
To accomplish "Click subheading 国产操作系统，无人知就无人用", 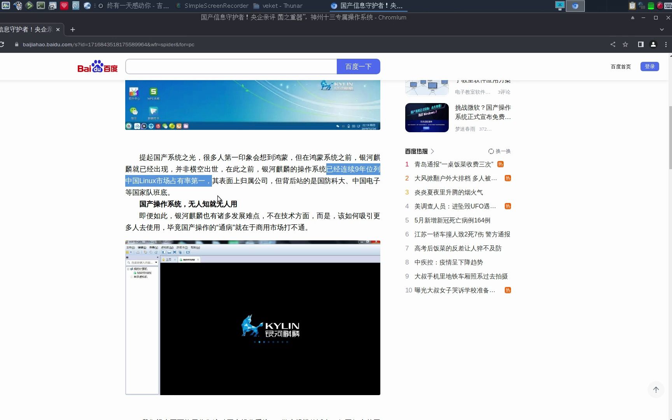I will pyautogui.click(x=188, y=204).
